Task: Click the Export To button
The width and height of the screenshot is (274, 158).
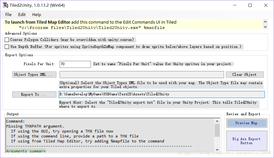Action: point(34,95)
